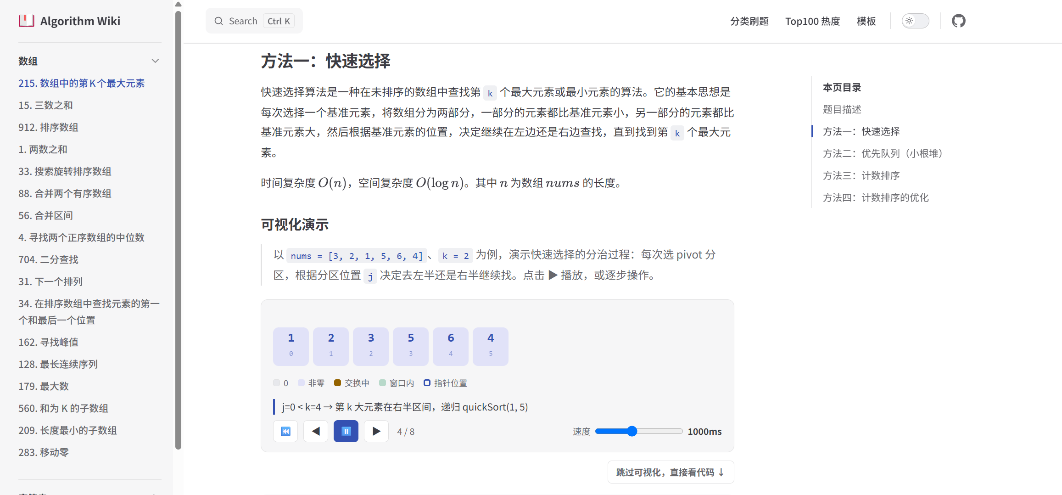Open sidebar link 912. 排序数组
This screenshot has height=495, width=1062.
pos(48,127)
